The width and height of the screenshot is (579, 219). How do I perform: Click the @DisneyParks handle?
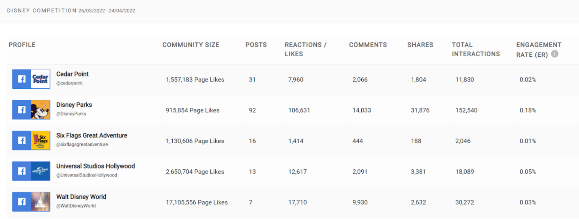tap(71, 114)
